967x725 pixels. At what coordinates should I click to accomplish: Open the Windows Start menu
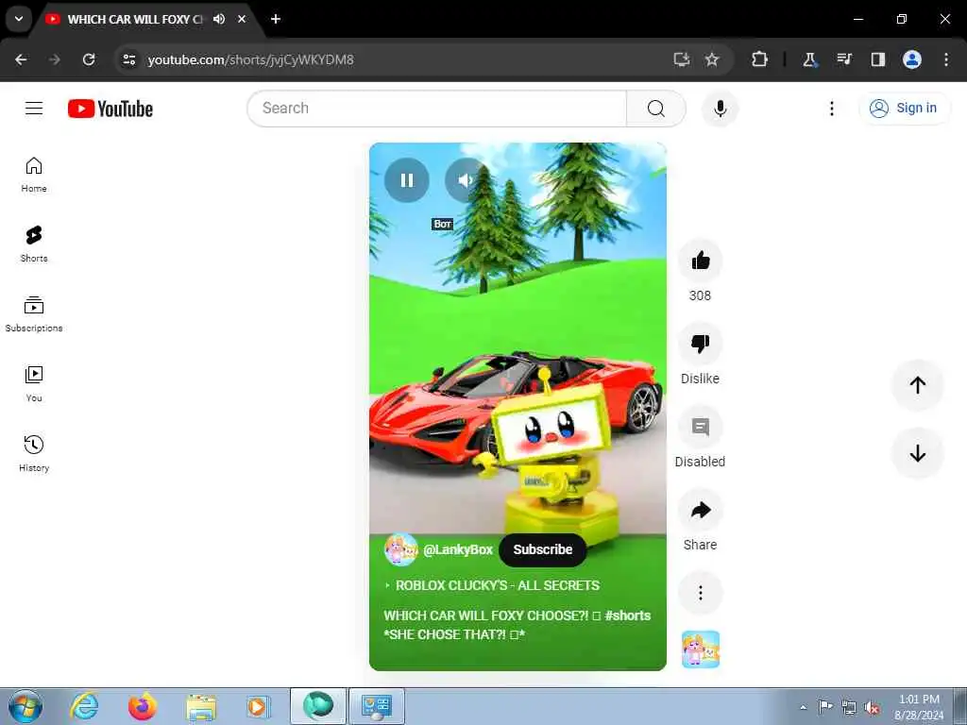tap(25, 706)
